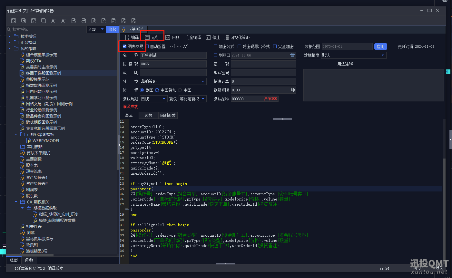This screenshot has height=278, width=452.
Task: Open 可视化策略 visual strategy
Action: tap(237, 37)
